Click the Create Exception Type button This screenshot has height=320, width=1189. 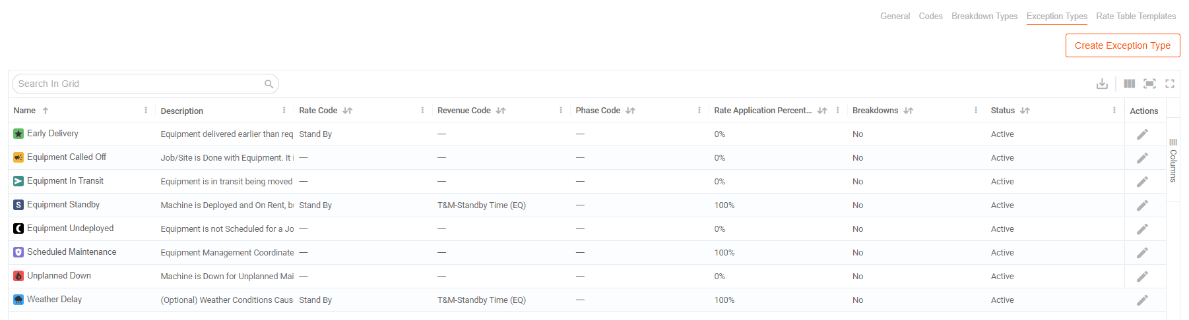point(1122,45)
